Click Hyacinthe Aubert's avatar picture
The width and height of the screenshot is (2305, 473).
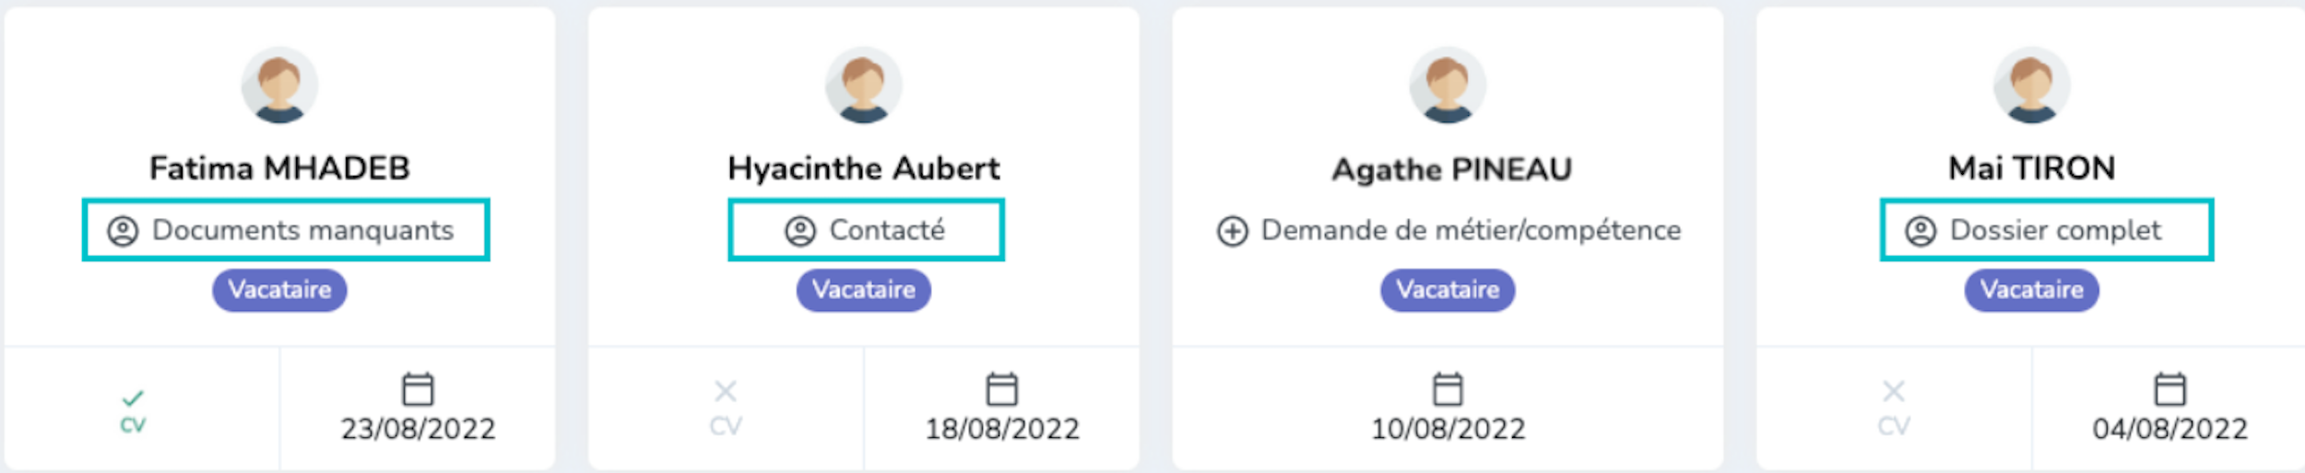point(863,86)
